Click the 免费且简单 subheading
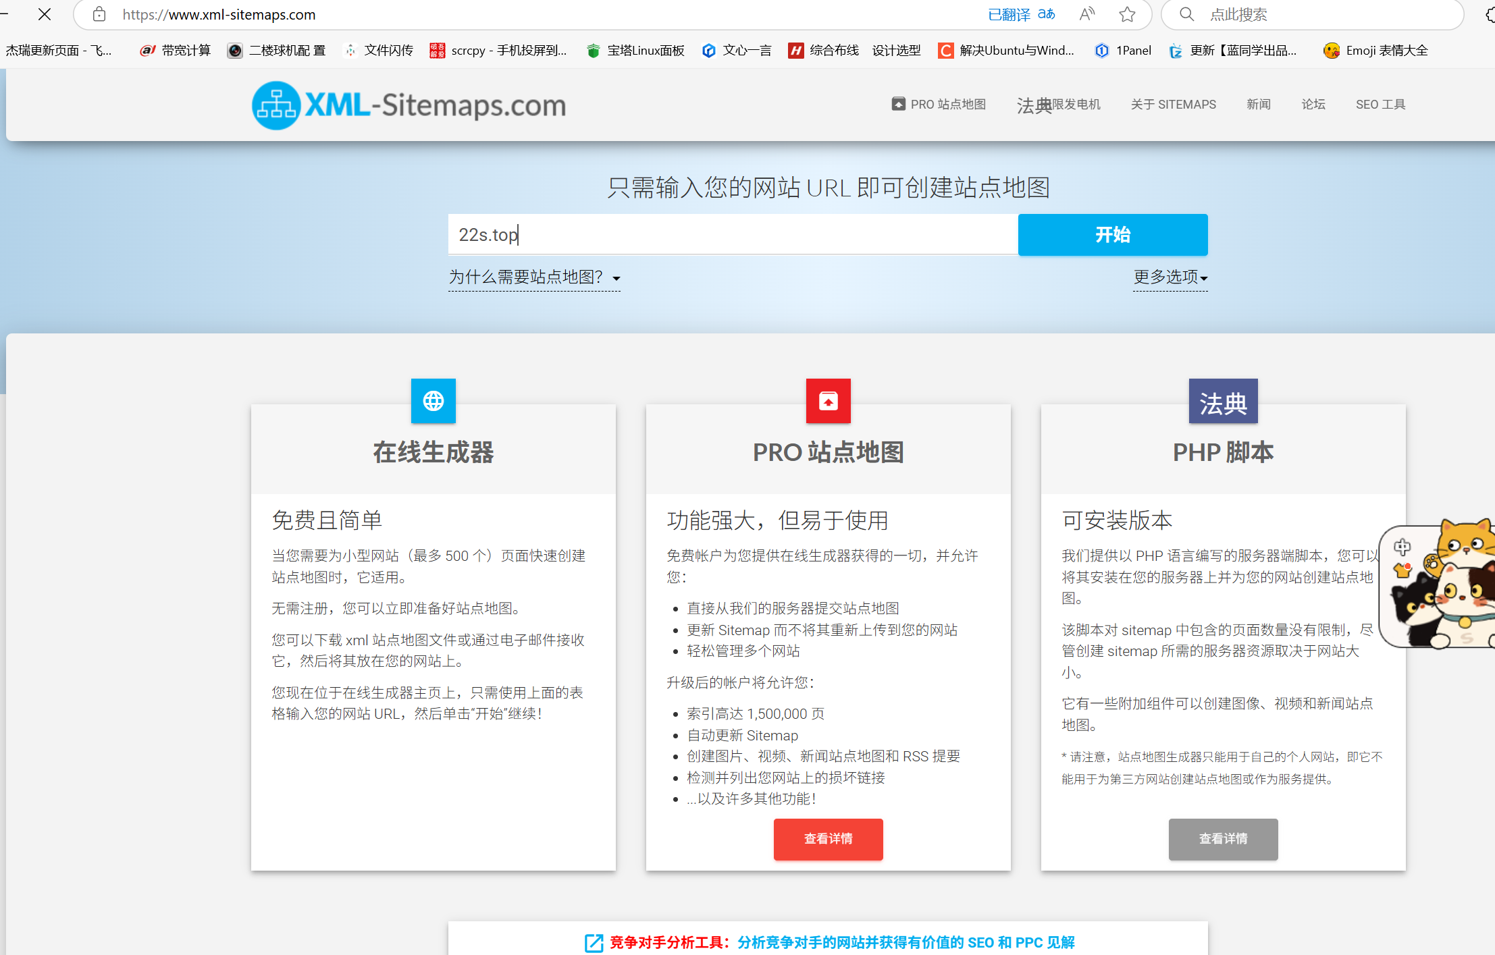 327,520
